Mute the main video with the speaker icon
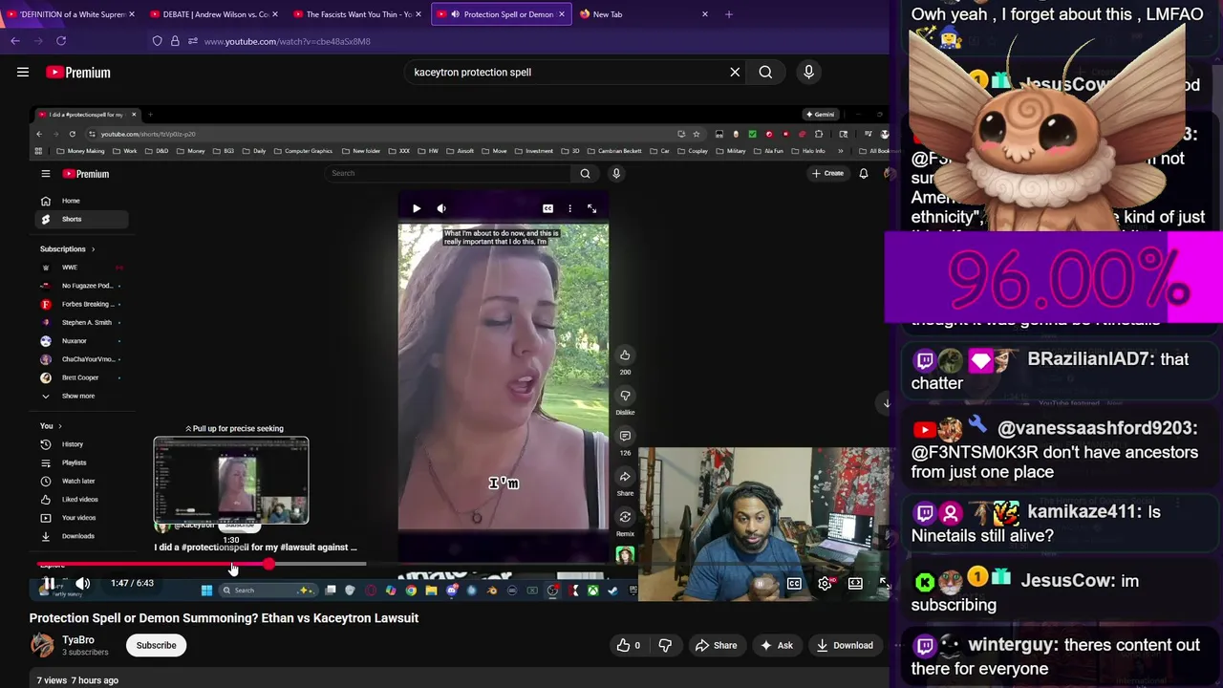The width and height of the screenshot is (1223, 688). (x=83, y=583)
